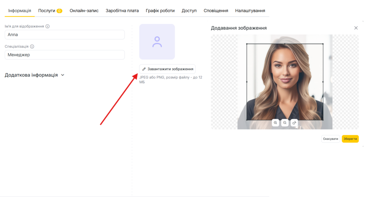Click the Спеціалізація field containing Менеджер
The width and height of the screenshot is (365, 200).
point(65,55)
